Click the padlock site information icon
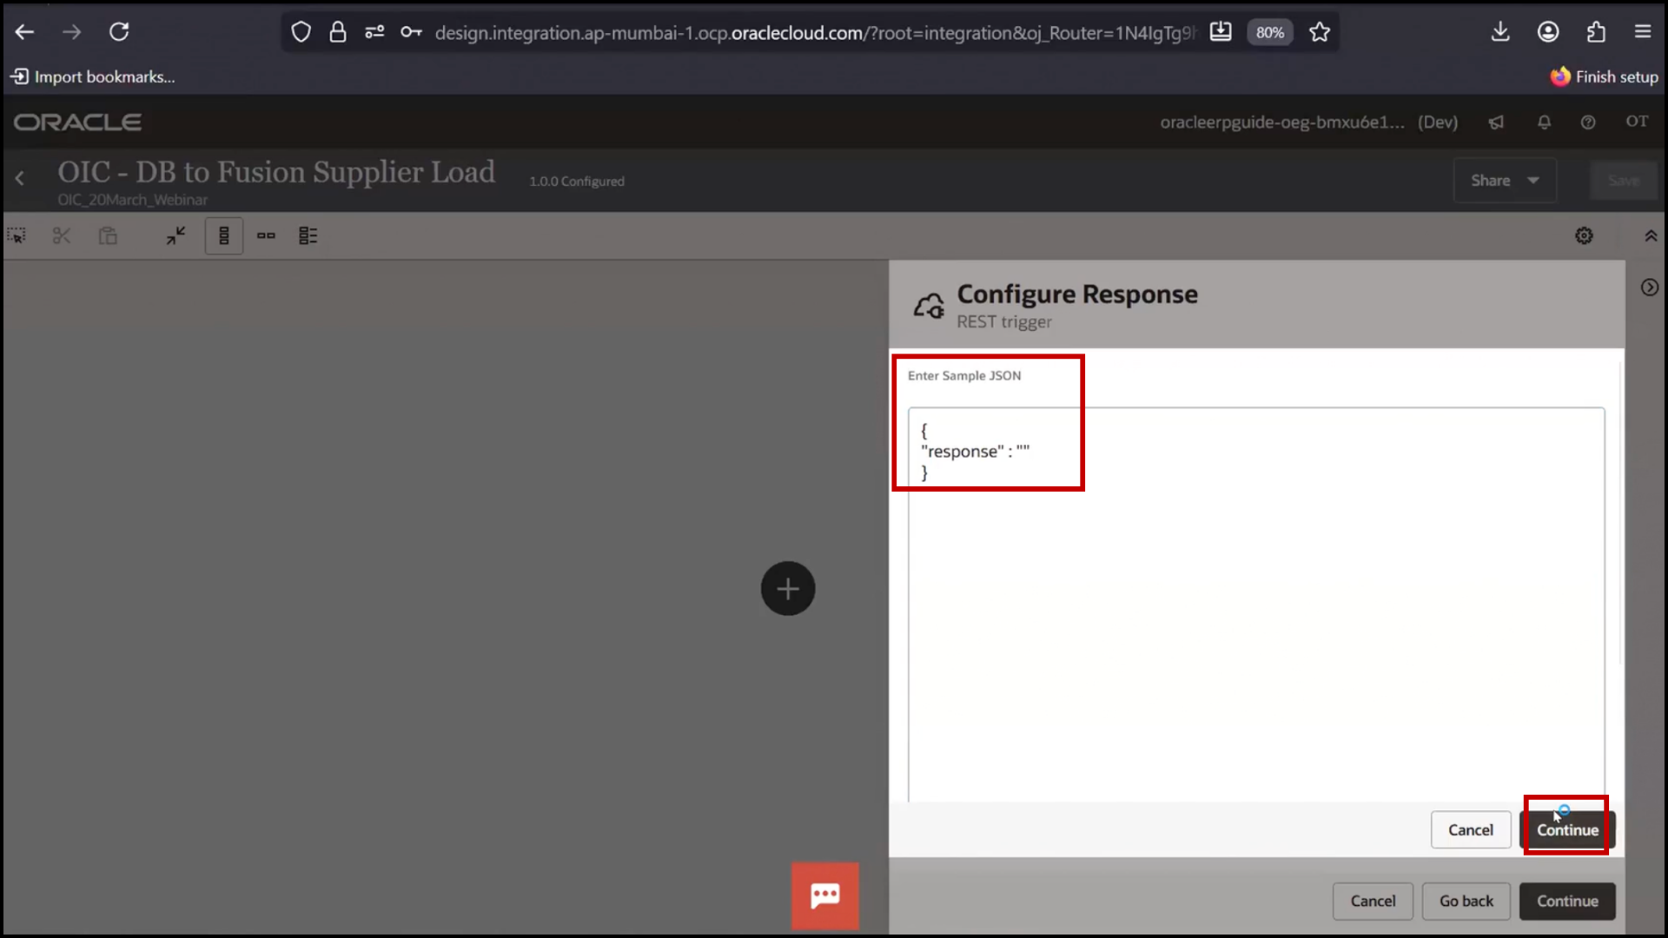The width and height of the screenshot is (1668, 938). point(338,32)
